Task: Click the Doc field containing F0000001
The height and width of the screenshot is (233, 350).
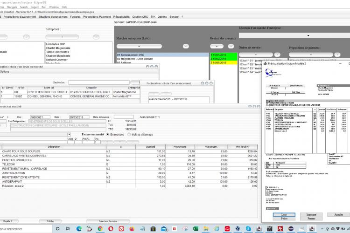Action: click(40, 117)
